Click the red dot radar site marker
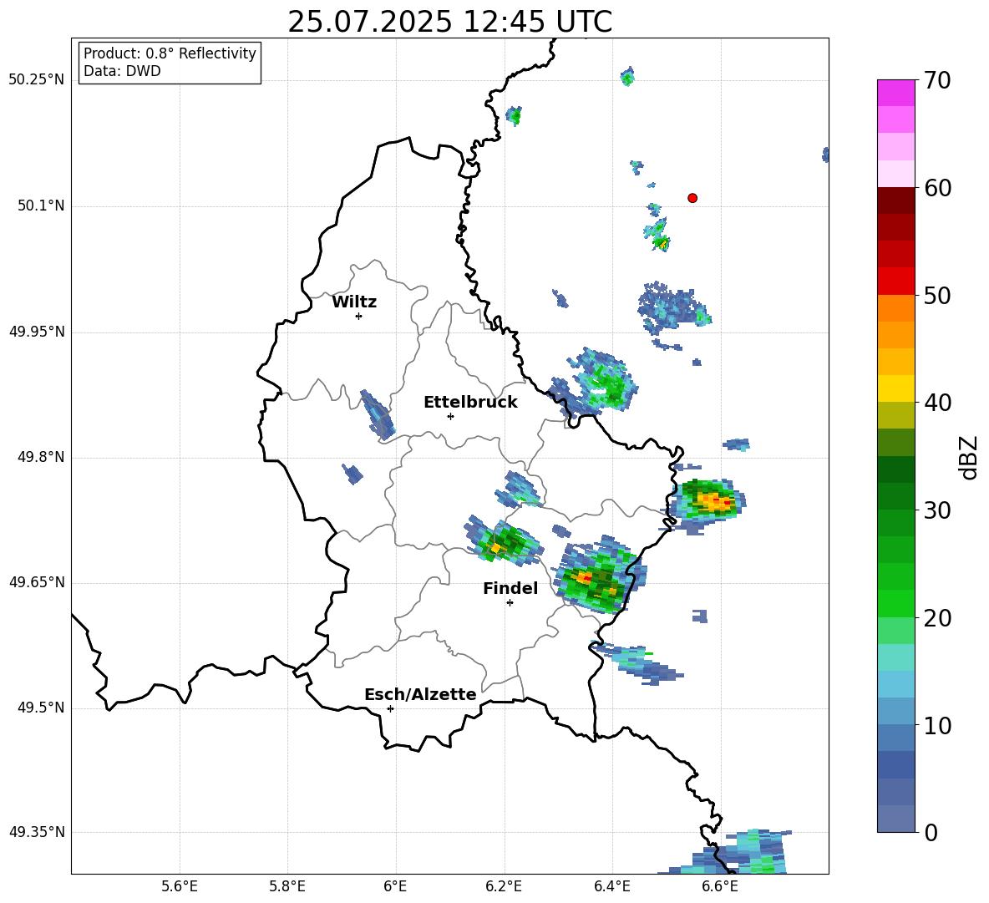Image resolution: width=989 pixels, height=903 pixels. (x=692, y=198)
